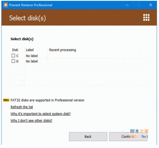Click the Recent processing column header

62,50
